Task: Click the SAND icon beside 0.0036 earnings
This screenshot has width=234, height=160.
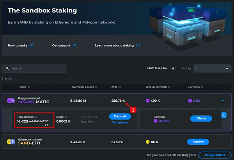Action: pos(155,121)
